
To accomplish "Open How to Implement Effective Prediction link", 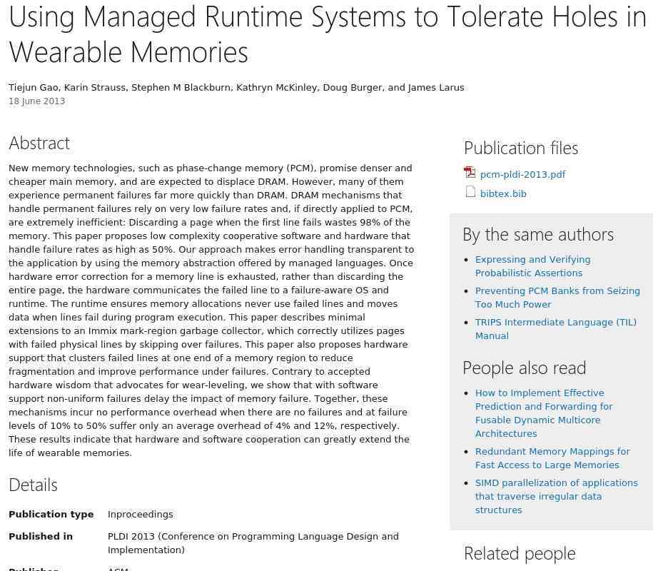I will click(x=544, y=413).
